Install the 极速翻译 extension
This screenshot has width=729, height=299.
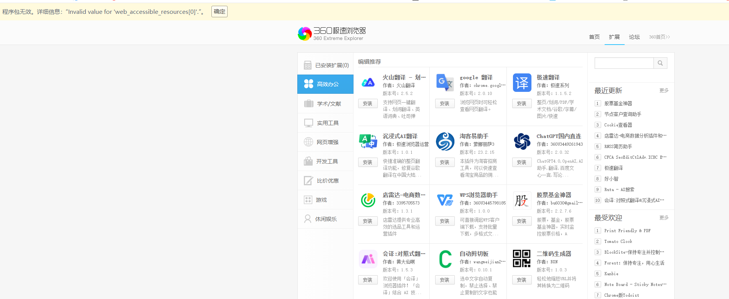click(x=522, y=103)
